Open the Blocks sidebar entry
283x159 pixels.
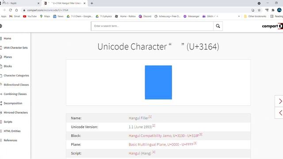[x=8, y=66]
